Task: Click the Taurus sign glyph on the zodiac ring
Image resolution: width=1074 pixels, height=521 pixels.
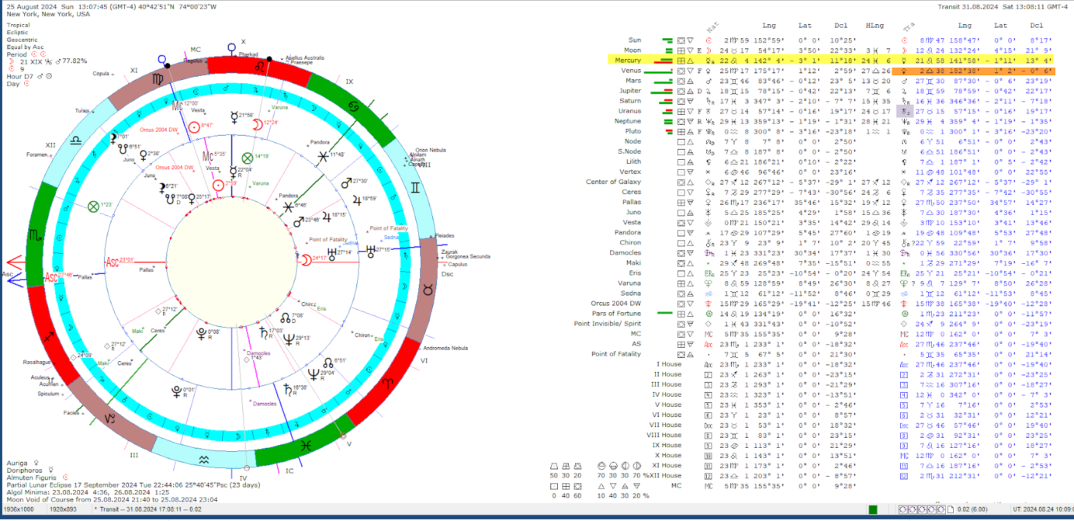Action: pyautogui.click(x=428, y=289)
